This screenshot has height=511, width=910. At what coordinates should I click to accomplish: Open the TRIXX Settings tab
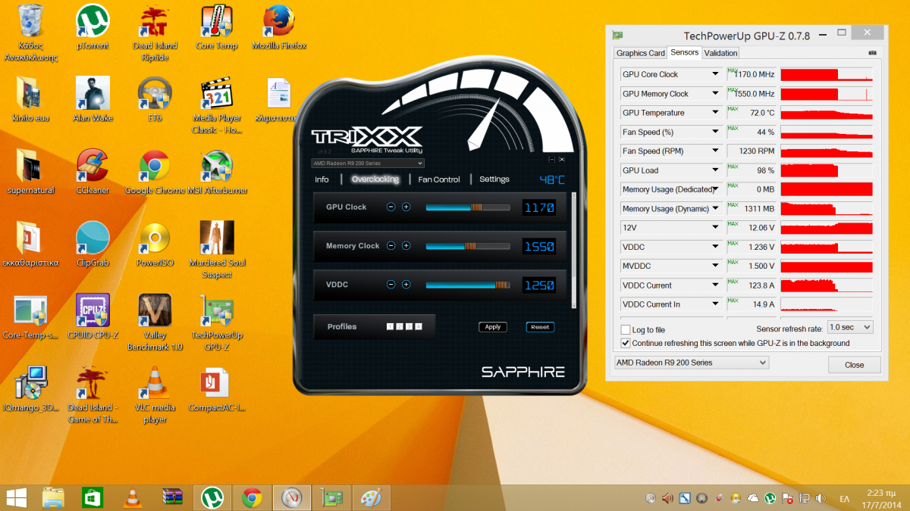[x=494, y=179]
